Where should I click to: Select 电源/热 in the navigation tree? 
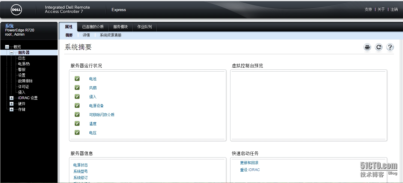click(x=24, y=64)
